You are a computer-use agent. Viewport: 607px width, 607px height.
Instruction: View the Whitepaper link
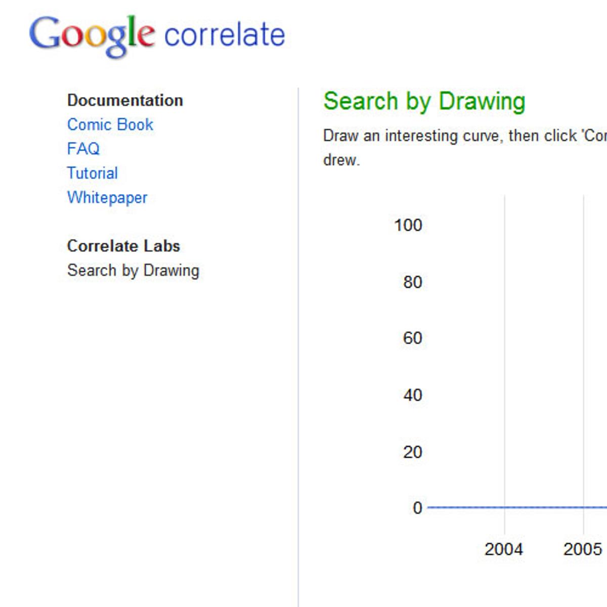(x=107, y=197)
